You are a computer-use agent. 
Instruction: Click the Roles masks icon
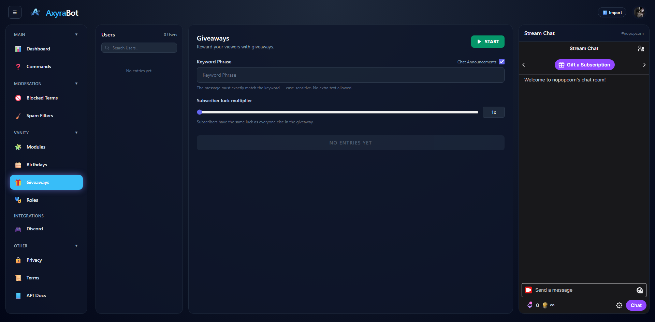18,200
